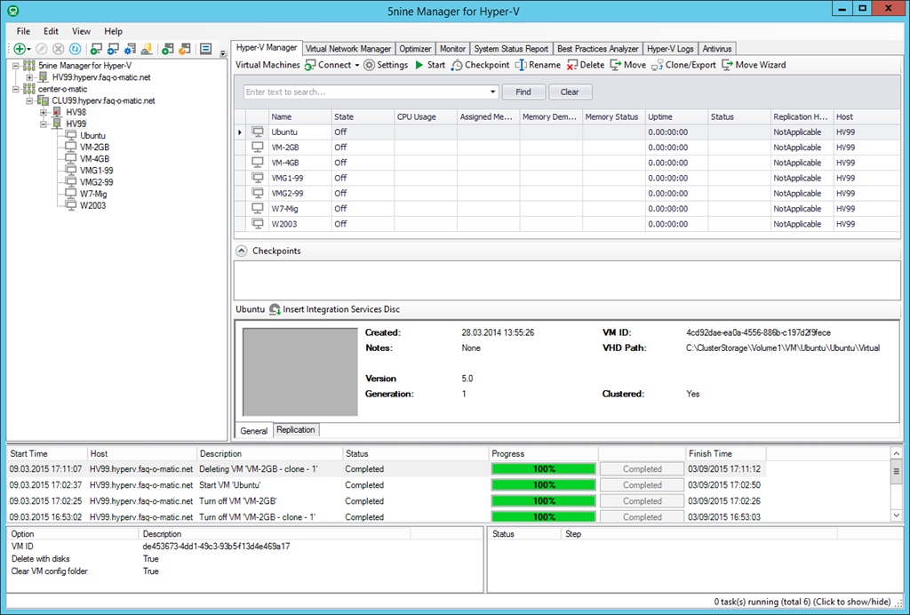Click the blue lines list view icon
This screenshot has height=615, width=910.
click(x=205, y=49)
